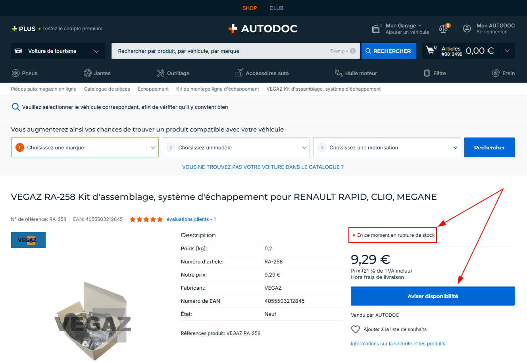Click the Vendu par AUTODOC text
The image size is (527, 362).
375,315
